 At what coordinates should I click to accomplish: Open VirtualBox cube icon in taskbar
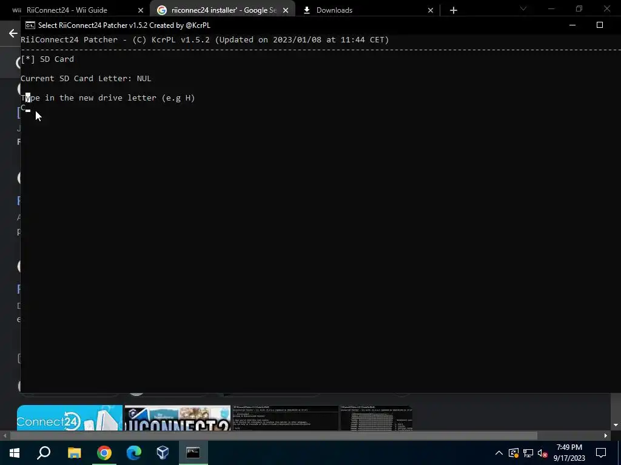pos(163,452)
